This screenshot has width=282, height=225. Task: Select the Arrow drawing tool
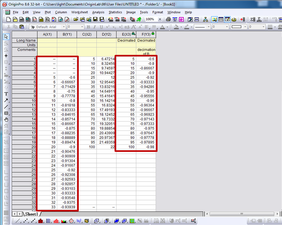click(6, 100)
